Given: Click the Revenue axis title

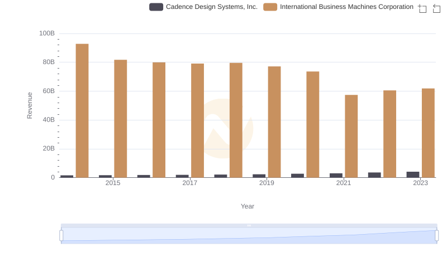Looking at the screenshot, I should point(30,105).
